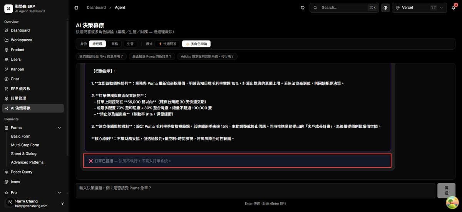Open the Vercel theme dropdown

(420, 8)
